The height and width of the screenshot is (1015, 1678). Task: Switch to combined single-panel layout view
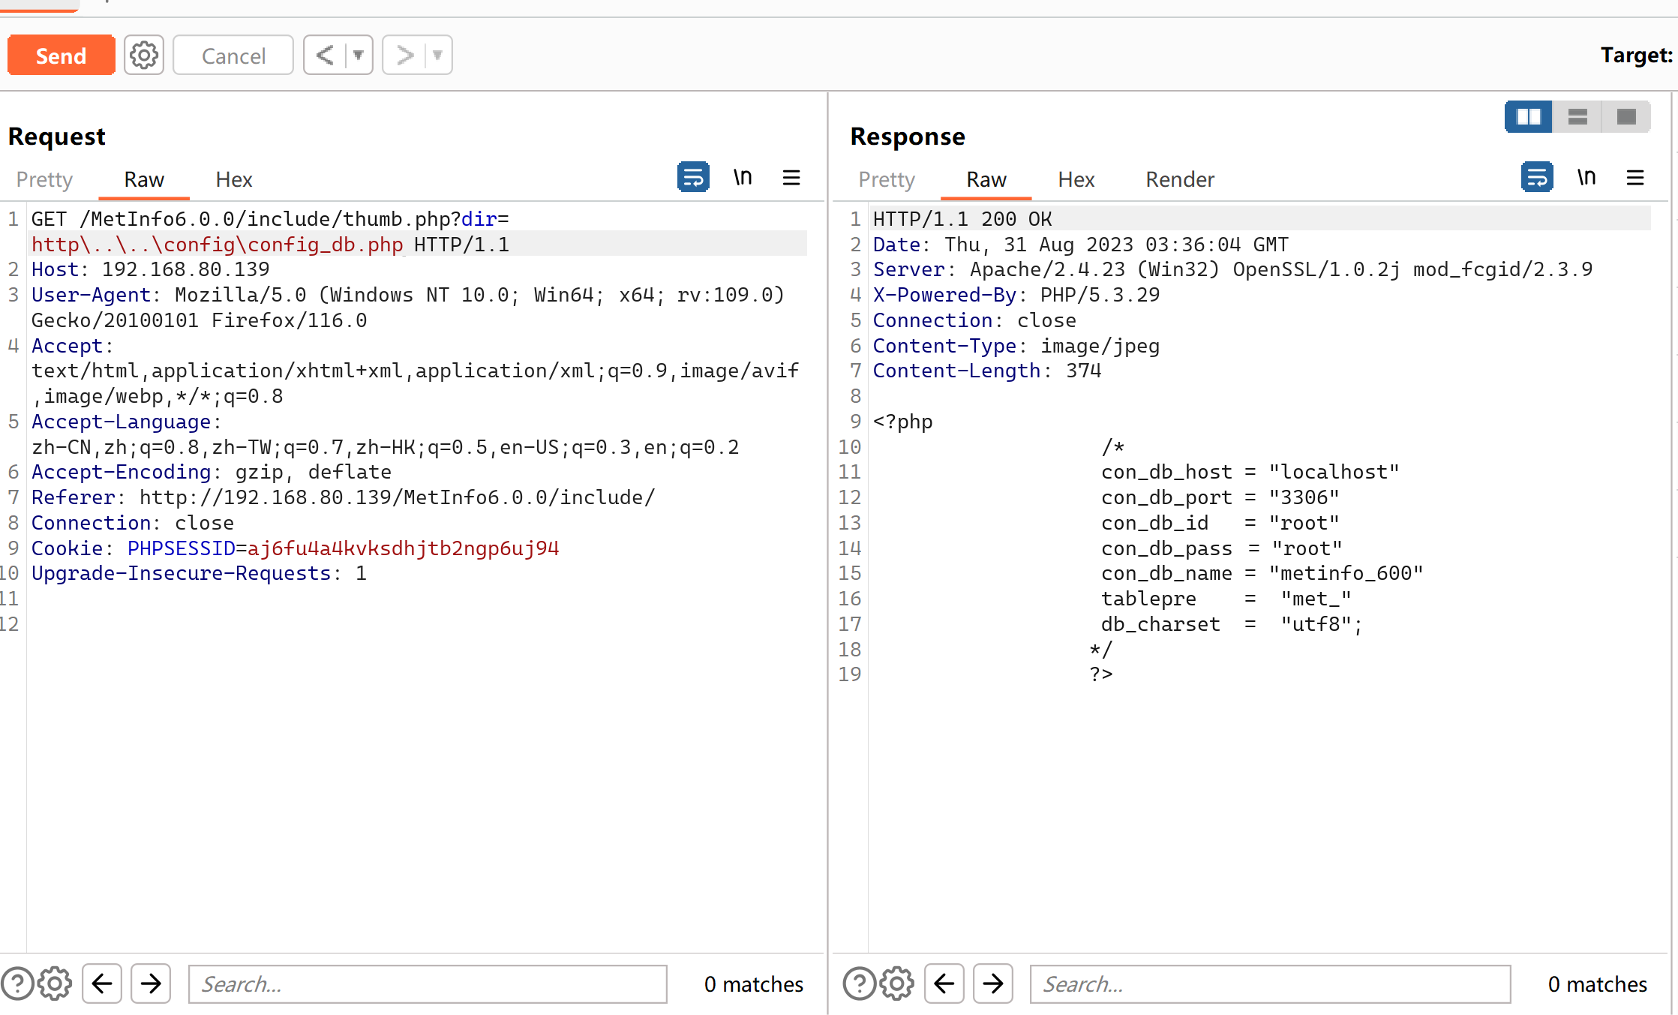(x=1625, y=117)
